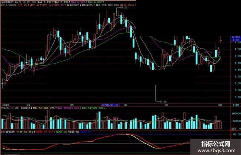Click the 07 month mark on the time axis
The image size is (241, 155).
[x=167, y=105]
